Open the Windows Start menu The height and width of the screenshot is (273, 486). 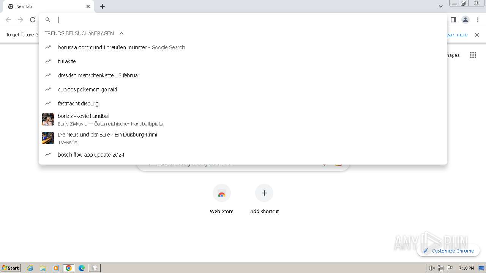(11, 268)
